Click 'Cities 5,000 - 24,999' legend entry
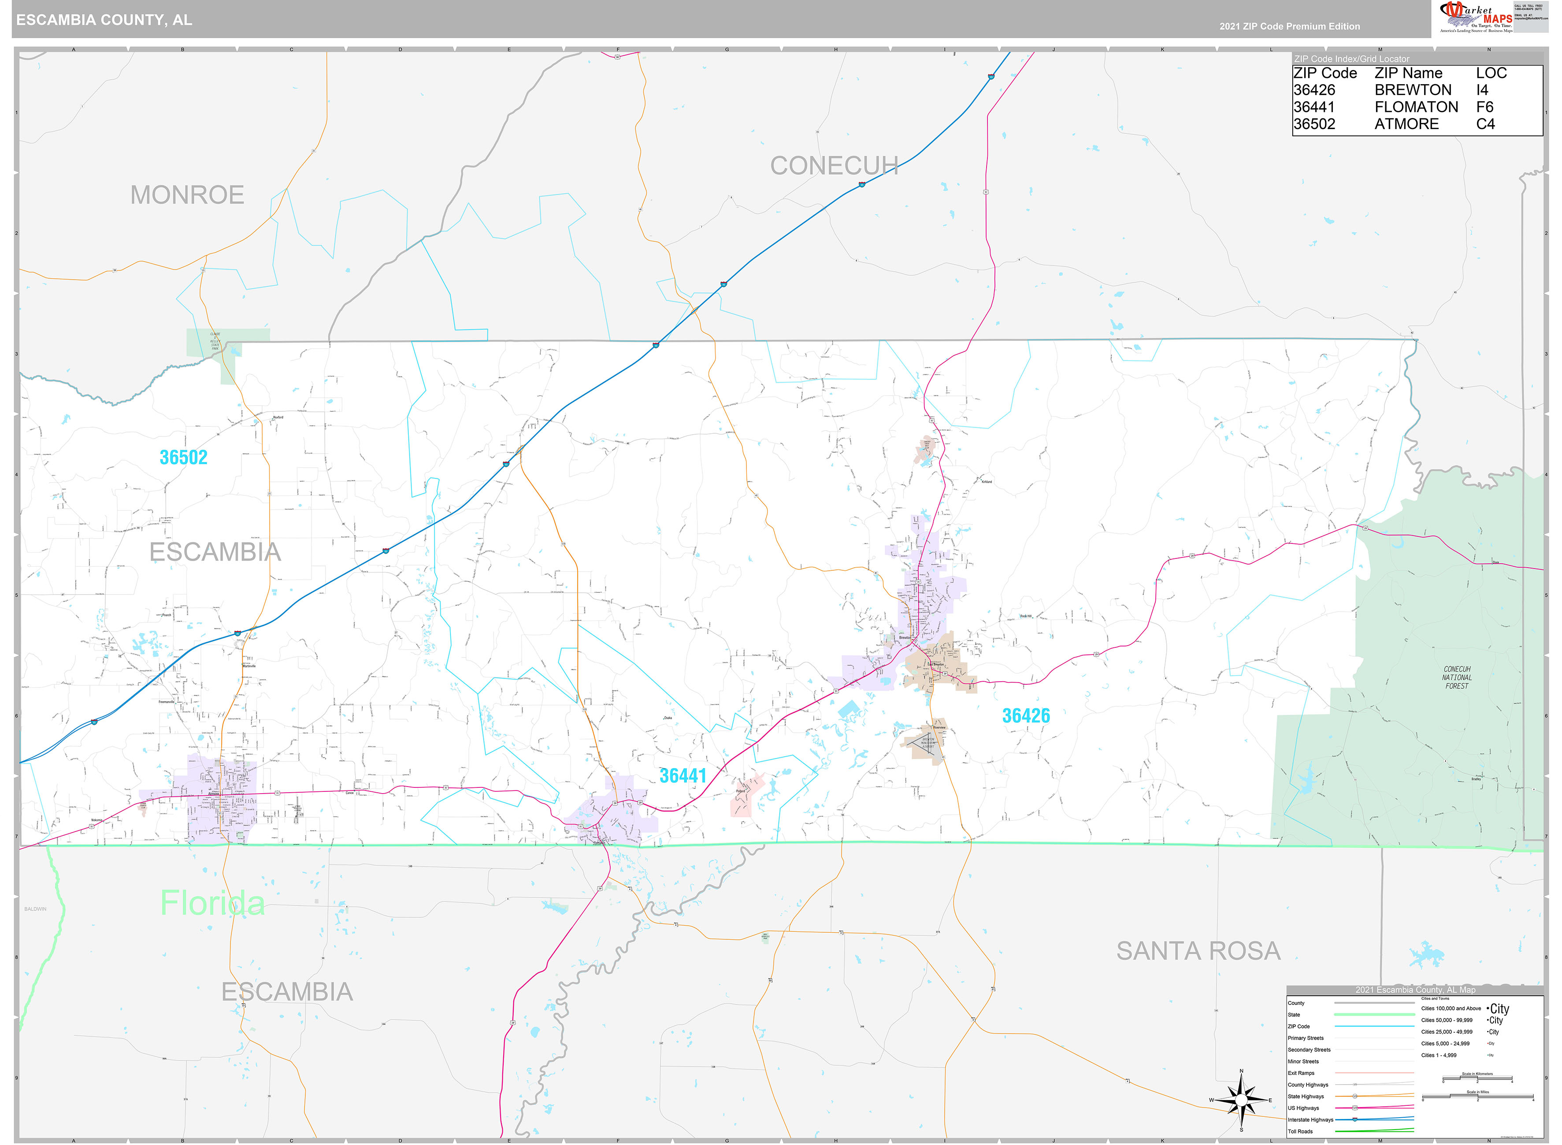This screenshot has width=1562, height=1145. click(x=1446, y=1044)
